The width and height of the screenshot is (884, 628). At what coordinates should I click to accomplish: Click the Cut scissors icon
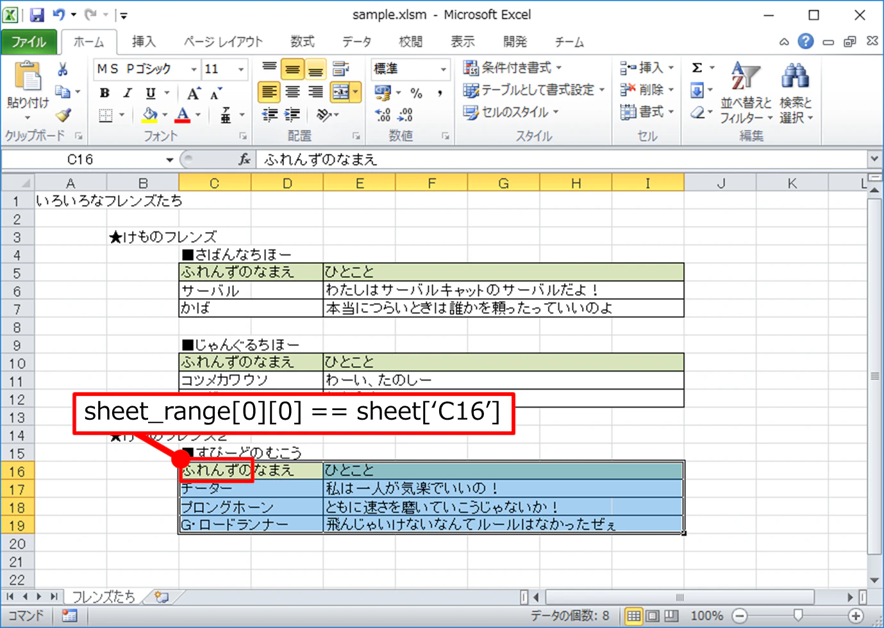tap(63, 69)
